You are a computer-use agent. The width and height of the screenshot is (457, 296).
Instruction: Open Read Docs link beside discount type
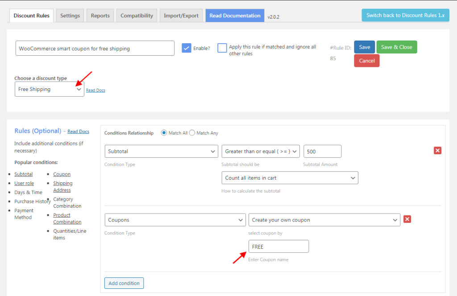[96, 90]
